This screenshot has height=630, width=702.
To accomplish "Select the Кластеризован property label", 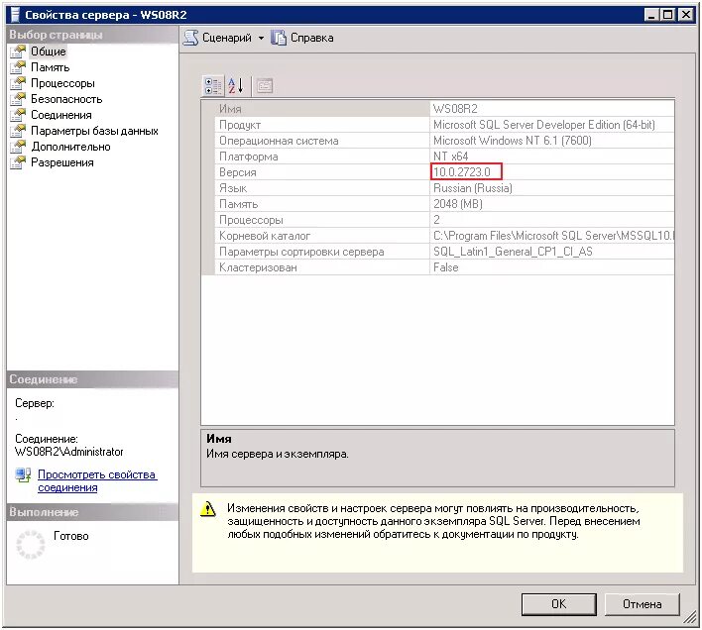I will (258, 267).
